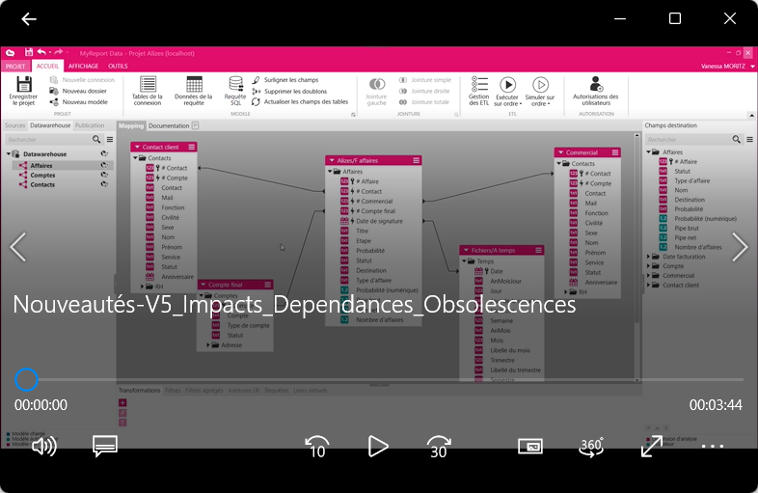Toggle 360-degree video mode

(591, 446)
